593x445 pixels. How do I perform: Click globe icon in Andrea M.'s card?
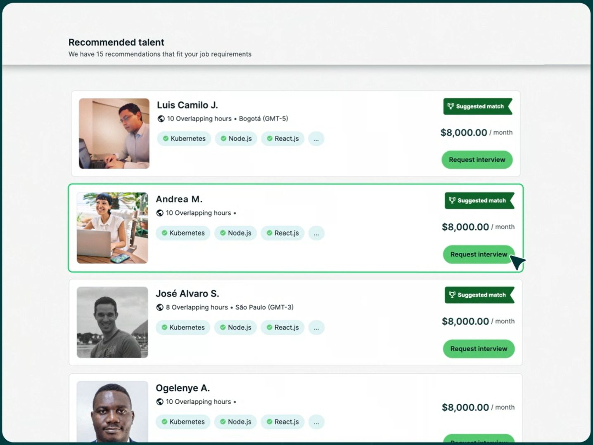point(160,213)
